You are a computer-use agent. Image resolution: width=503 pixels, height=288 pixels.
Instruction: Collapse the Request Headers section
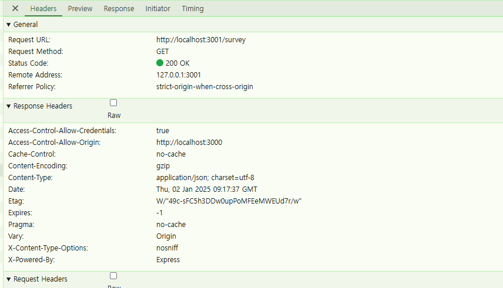[9, 279]
